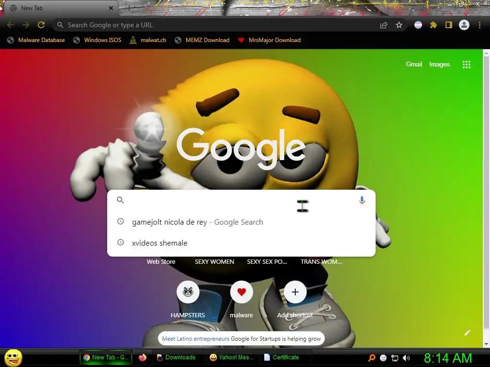Open the volume speaker tray icon
Screen dimensions: 490x367
[406, 357]
